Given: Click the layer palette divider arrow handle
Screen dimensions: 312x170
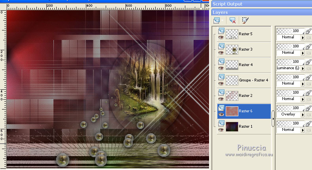Looking at the screenshot, I should coord(273,119).
